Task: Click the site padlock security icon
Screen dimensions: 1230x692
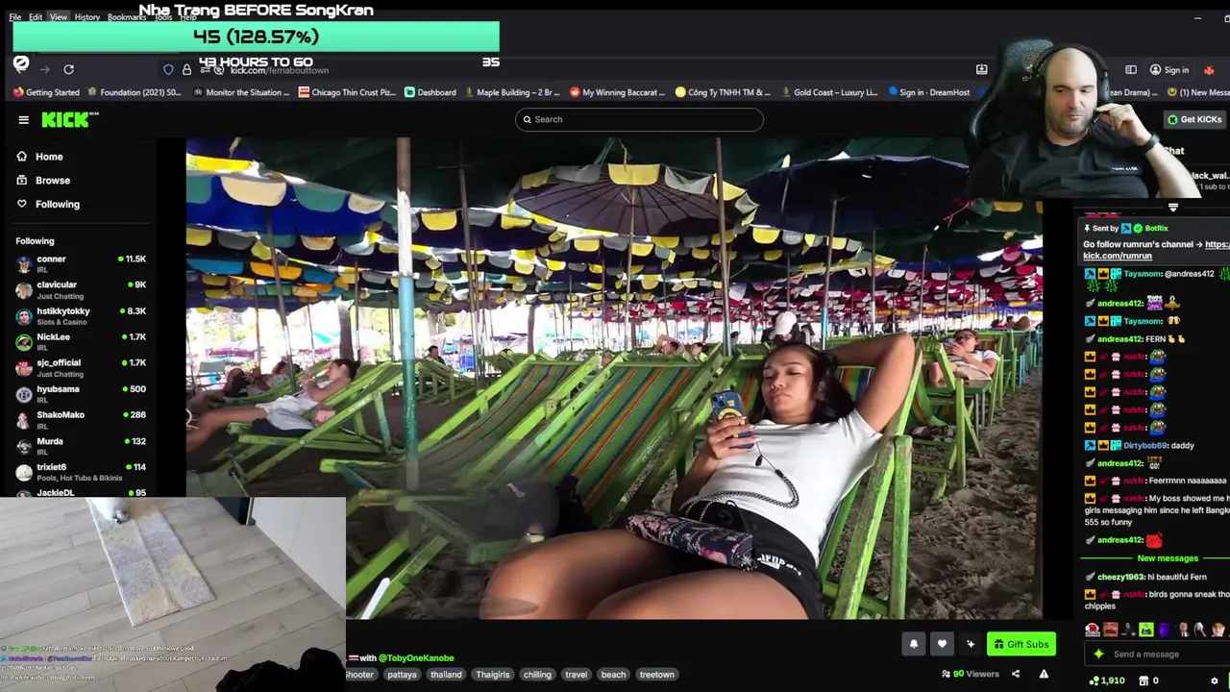Action: [186, 69]
